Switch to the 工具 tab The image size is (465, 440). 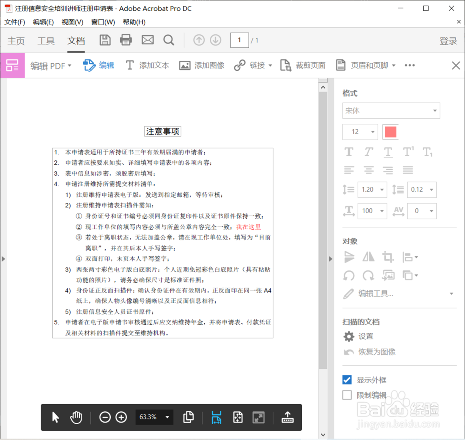(x=46, y=40)
